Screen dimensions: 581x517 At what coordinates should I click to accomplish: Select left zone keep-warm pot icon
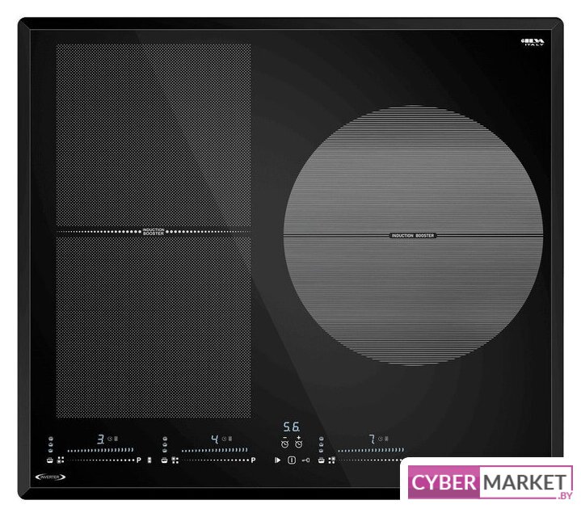click(50, 460)
